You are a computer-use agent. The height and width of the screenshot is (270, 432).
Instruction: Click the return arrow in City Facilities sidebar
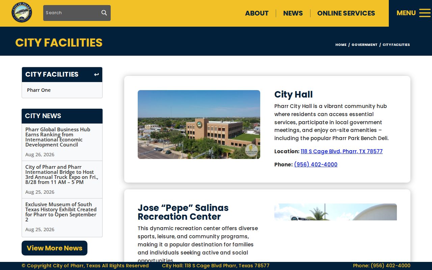tap(97, 75)
